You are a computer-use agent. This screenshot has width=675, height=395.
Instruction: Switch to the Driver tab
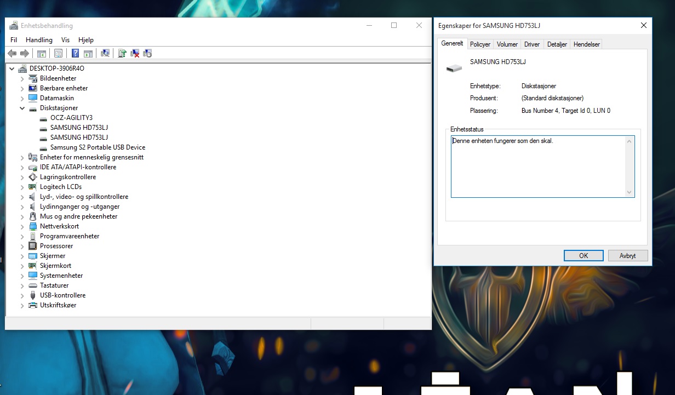coord(532,44)
